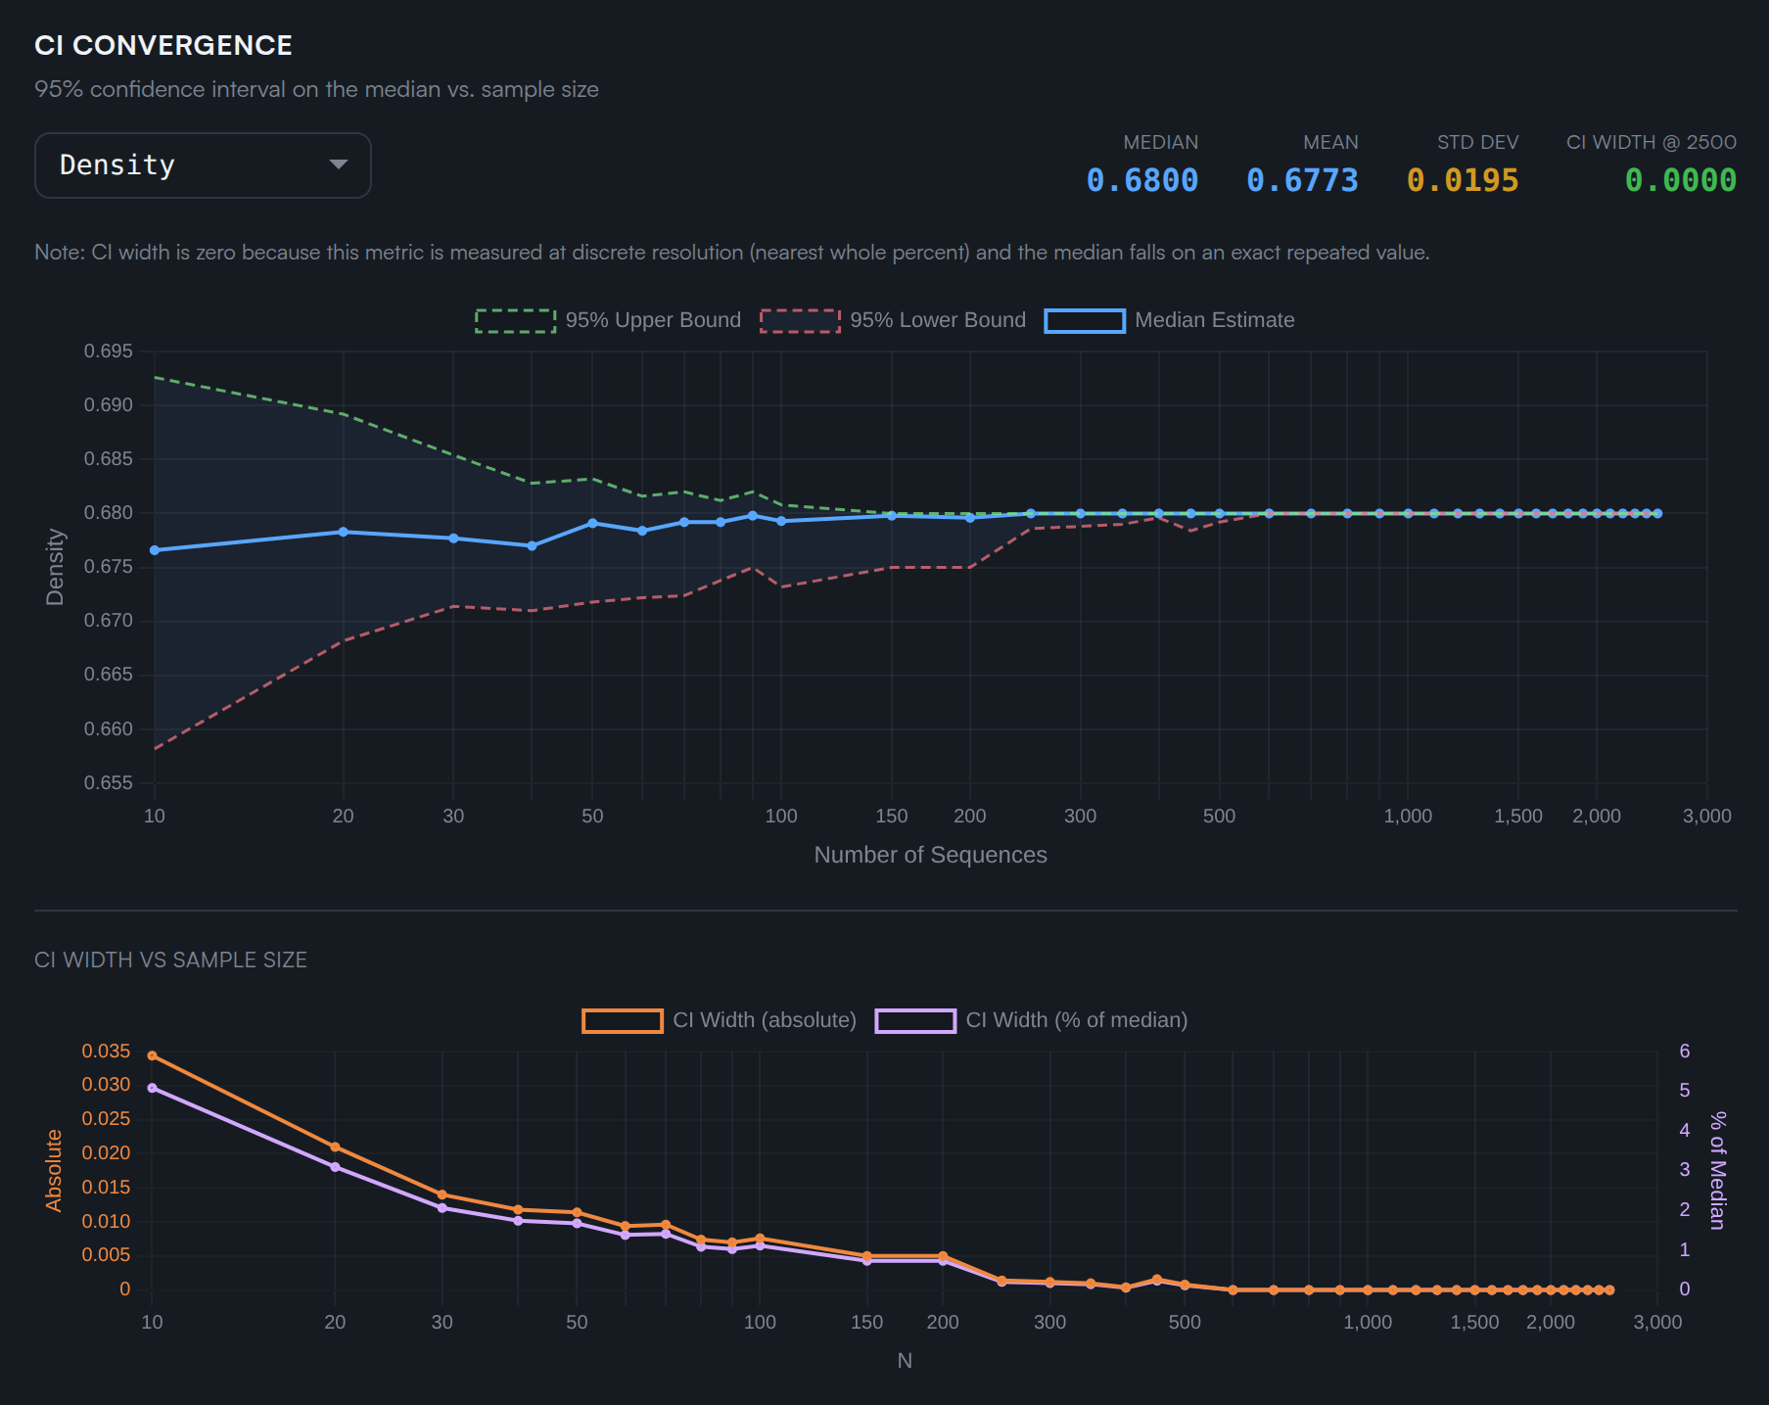Open the Density metric dropdown
This screenshot has width=1769, height=1405.
202,165
